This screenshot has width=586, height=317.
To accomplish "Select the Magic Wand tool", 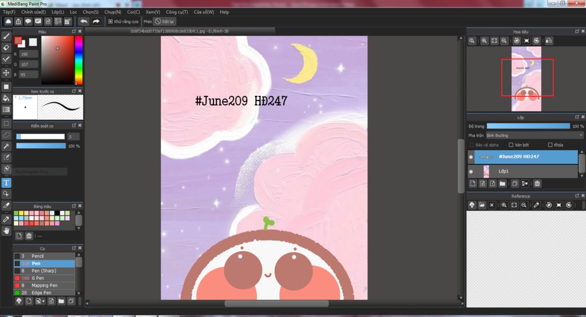I will click(6, 146).
